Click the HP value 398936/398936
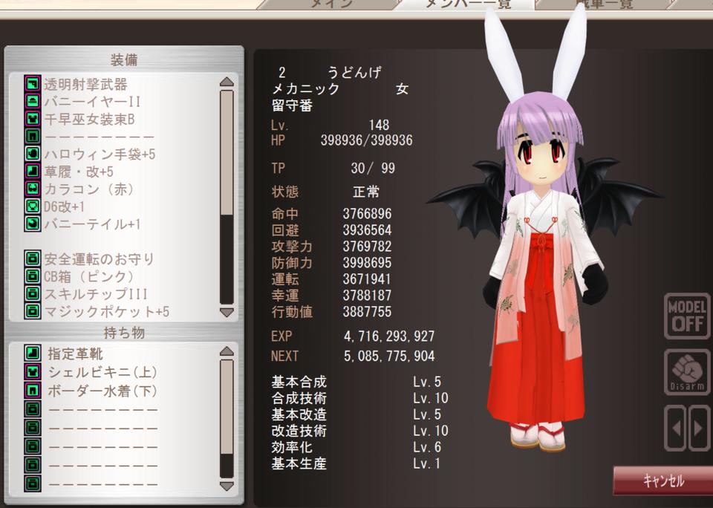Image resolution: width=713 pixels, height=508 pixels. coord(366,140)
